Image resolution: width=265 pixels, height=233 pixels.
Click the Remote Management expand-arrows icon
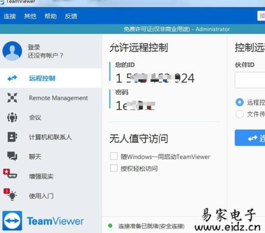pyautogui.click(x=12, y=98)
